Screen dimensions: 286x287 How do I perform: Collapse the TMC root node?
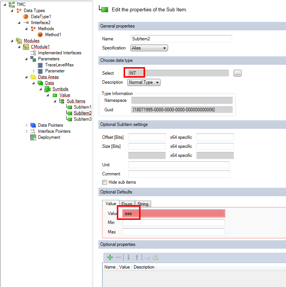(x=5, y=5)
